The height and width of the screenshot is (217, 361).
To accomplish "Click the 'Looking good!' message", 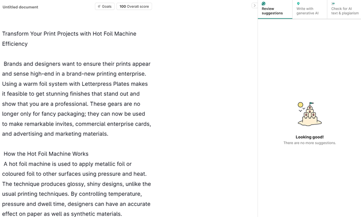I will 309,137.
